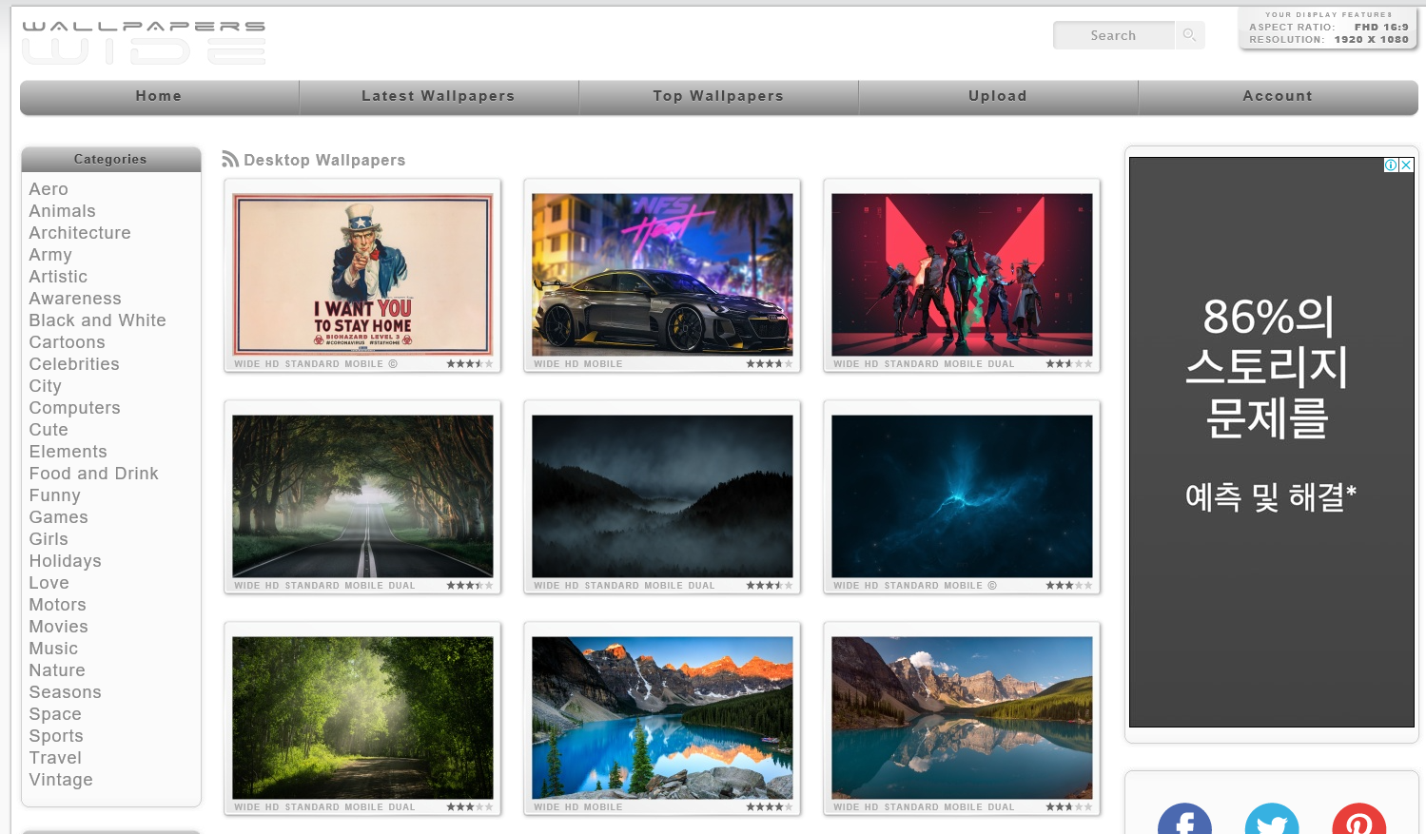Click the WallpapersWide logo

144,42
